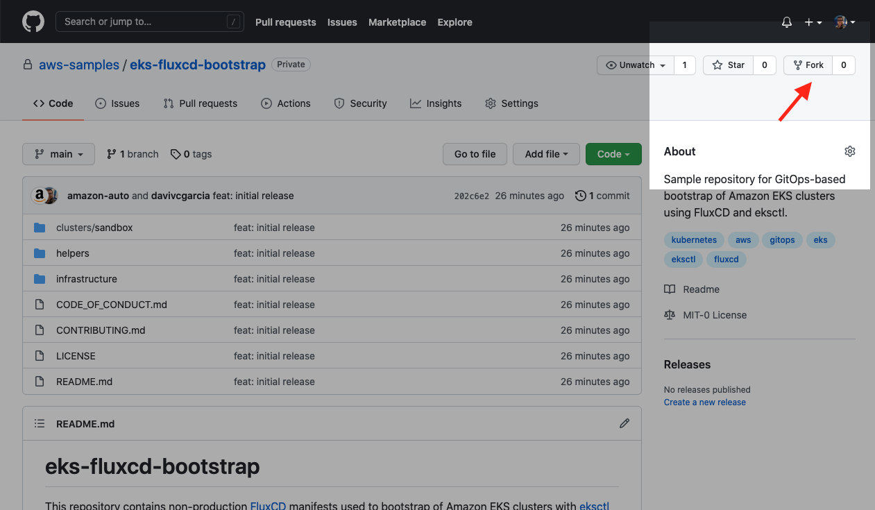Switch to the Settings tab

click(x=511, y=103)
